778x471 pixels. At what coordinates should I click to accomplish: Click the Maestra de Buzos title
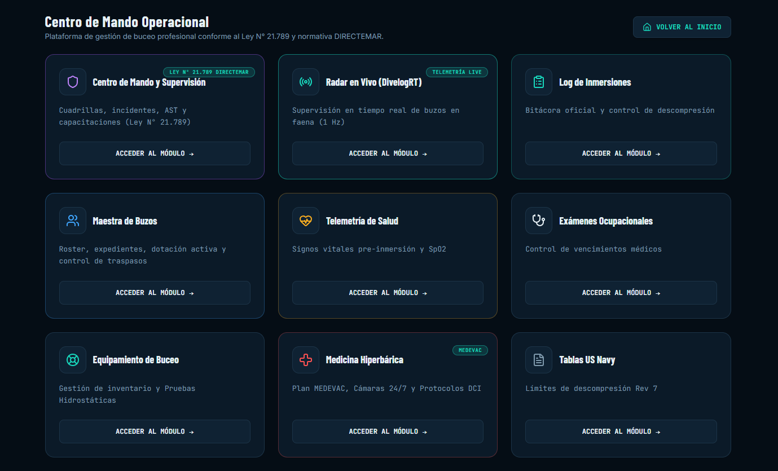[125, 221]
